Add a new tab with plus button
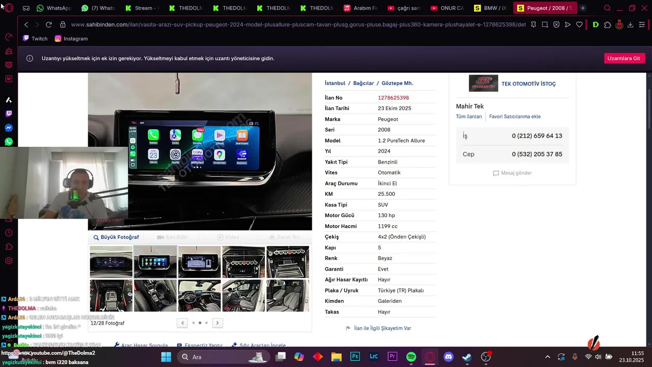 click(583, 8)
